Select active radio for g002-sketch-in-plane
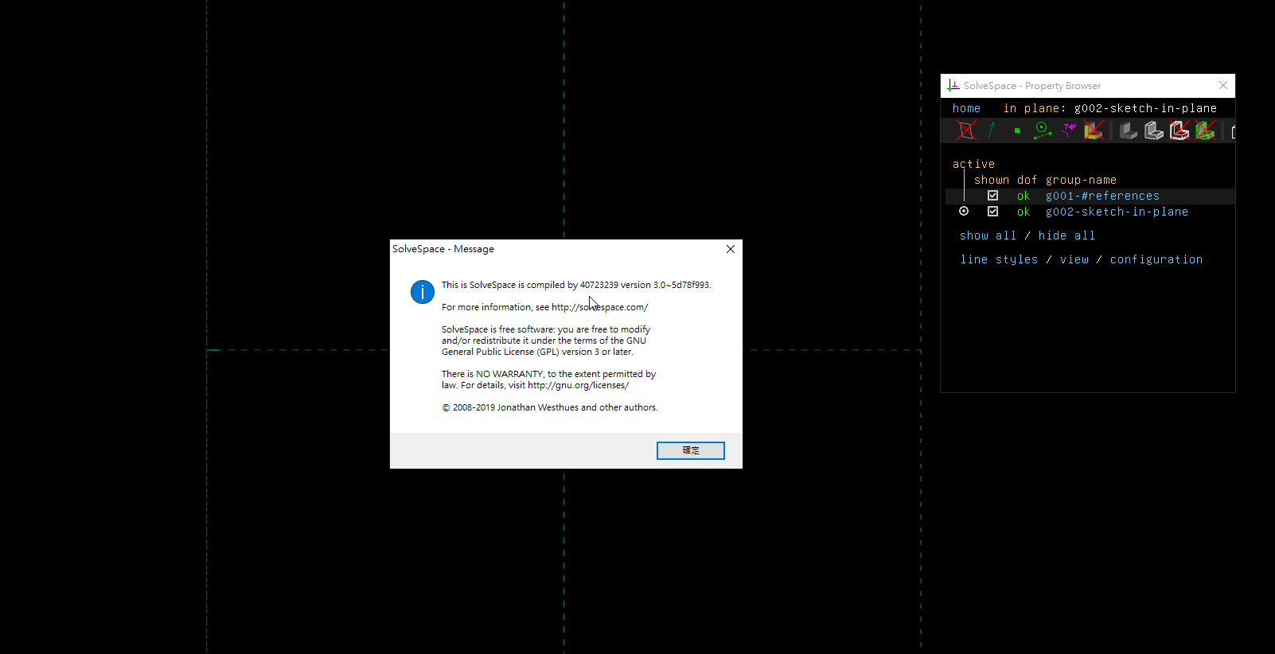Viewport: 1275px width, 654px height. pos(964,211)
